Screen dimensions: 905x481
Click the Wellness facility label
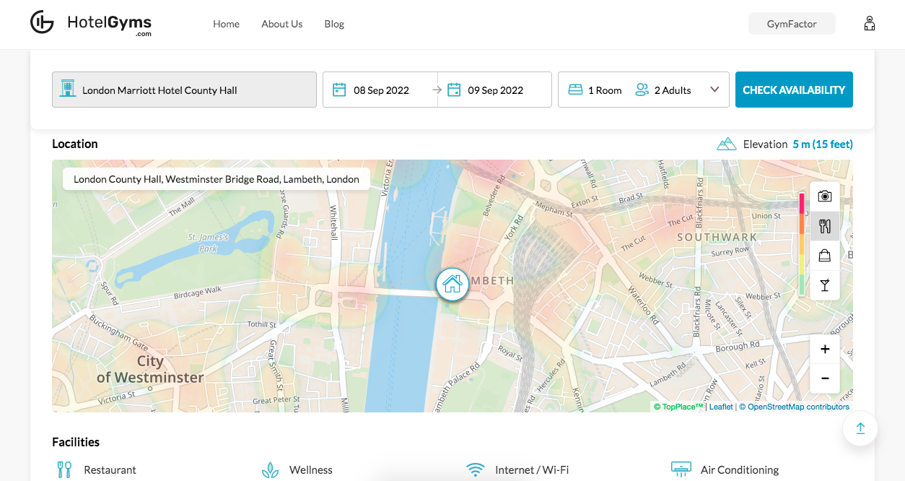point(311,470)
